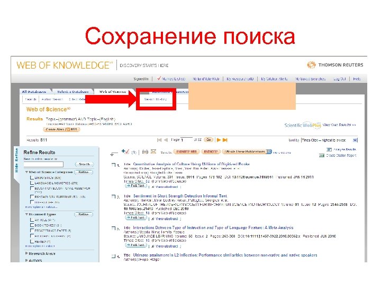Open My EndNote Web link
Screen dimensions: 381x285
tap(206, 79)
